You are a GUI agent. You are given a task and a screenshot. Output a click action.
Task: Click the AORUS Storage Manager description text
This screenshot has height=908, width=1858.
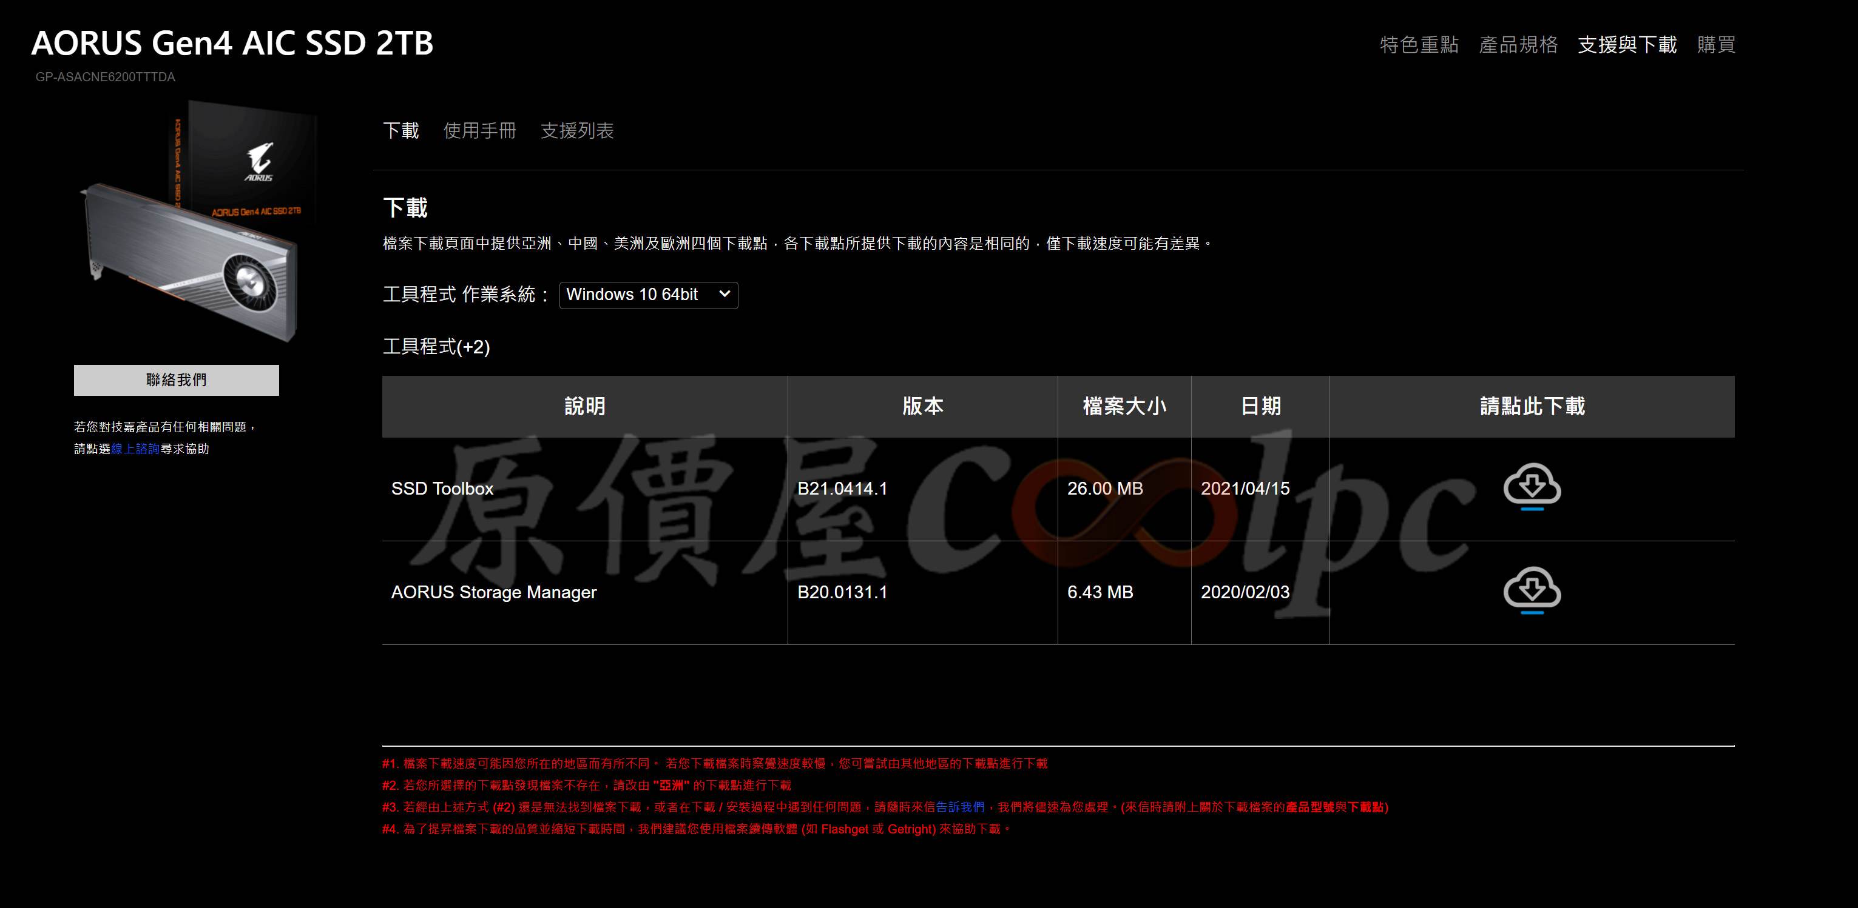[x=493, y=592]
